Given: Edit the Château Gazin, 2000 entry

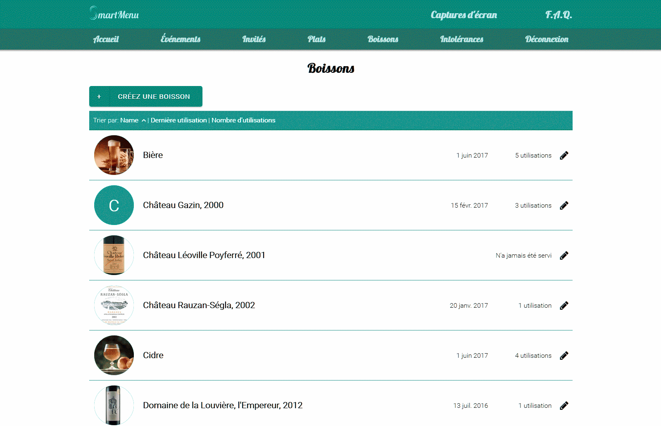Looking at the screenshot, I should [564, 206].
